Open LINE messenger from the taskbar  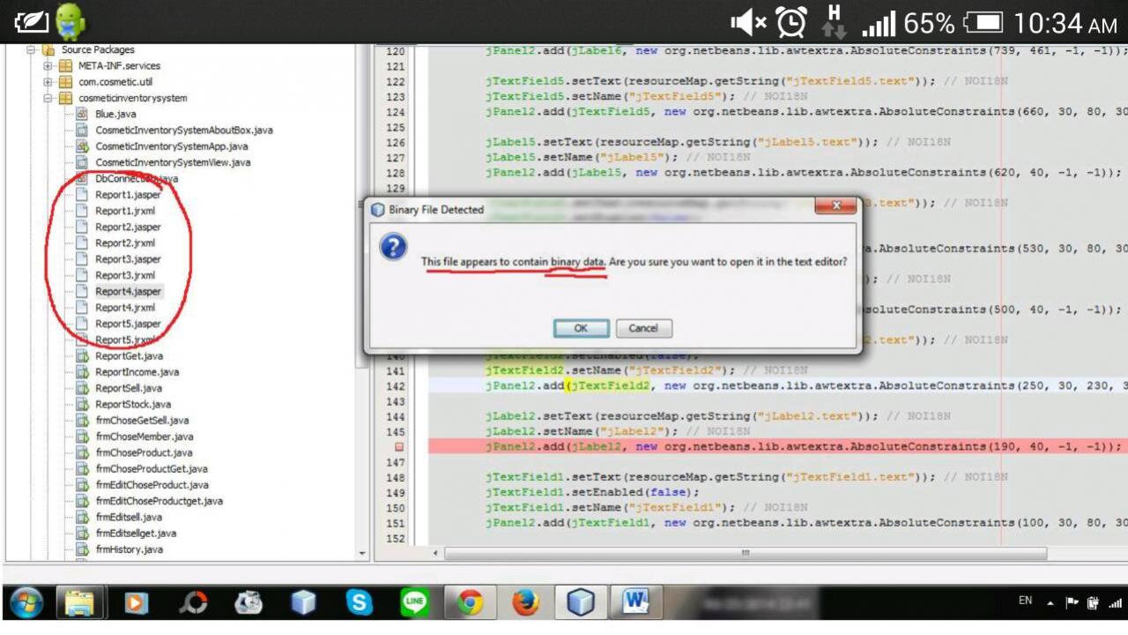click(x=414, y=602)
